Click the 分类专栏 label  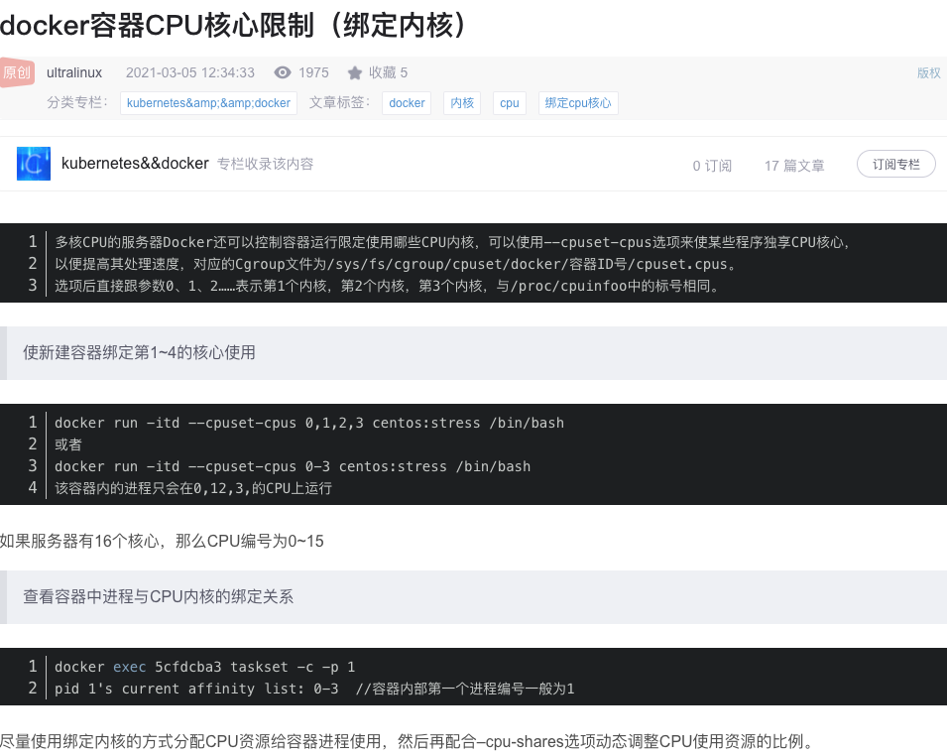pyautogui.click(x=77, y=102)
